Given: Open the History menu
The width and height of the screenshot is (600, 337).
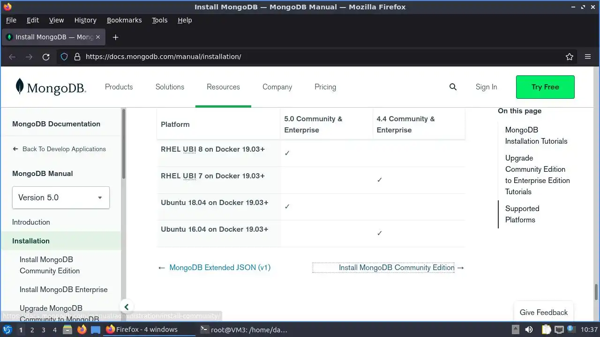Looking at the screenshot, I should point(85,20).
